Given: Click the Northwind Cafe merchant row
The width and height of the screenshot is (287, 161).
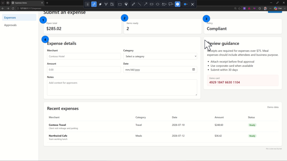Looking at the screenshot, I should click(163, 137).
